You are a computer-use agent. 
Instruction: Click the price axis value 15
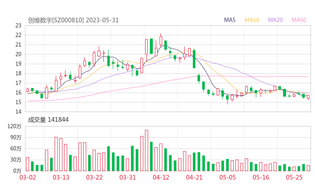18,102
